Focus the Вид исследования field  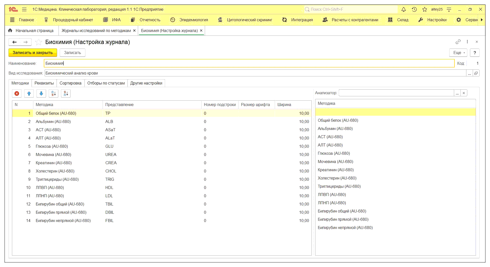point(255,73)
